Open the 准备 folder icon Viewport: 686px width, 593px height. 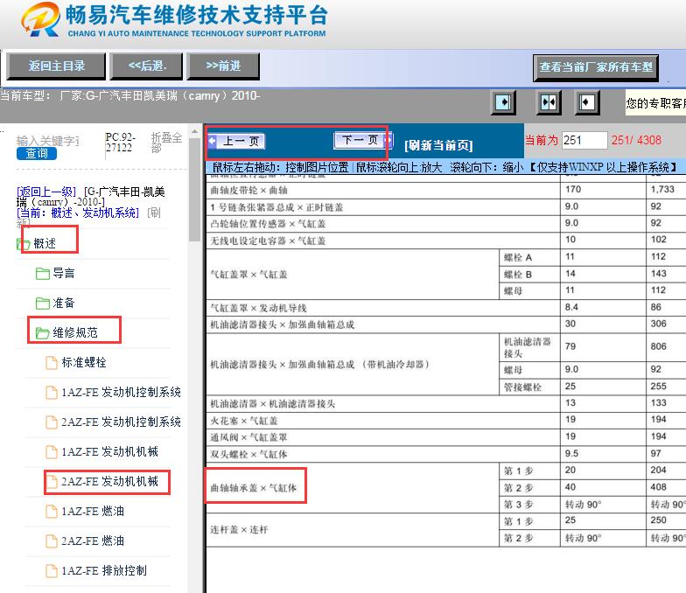tap(42, 303)
